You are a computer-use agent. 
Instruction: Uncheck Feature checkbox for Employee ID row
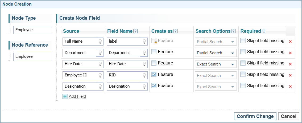[x=154, y=75]
